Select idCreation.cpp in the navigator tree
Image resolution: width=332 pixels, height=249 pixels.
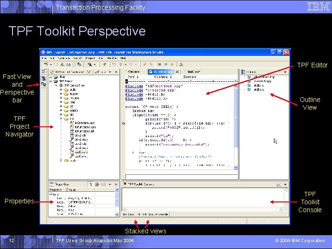tap(85, 123)
